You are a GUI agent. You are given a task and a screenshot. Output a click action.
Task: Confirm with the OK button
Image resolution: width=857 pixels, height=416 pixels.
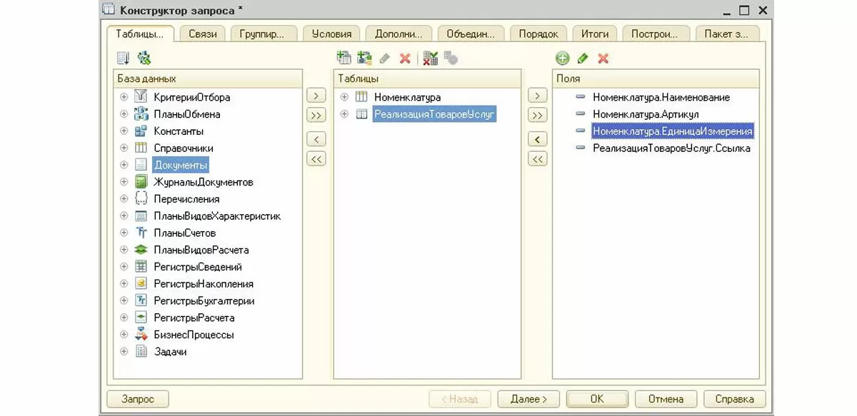tap(597, 399)
